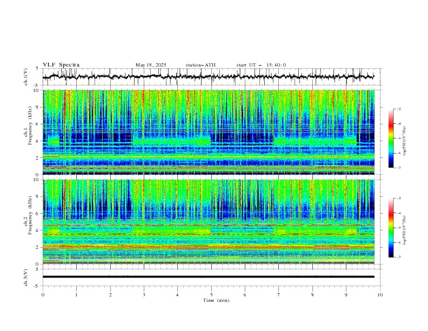Image resolution: width=428 pixels, height=331 pixels.
Task: Click tick label "5" on the time axis
Action: pos(211,295)
